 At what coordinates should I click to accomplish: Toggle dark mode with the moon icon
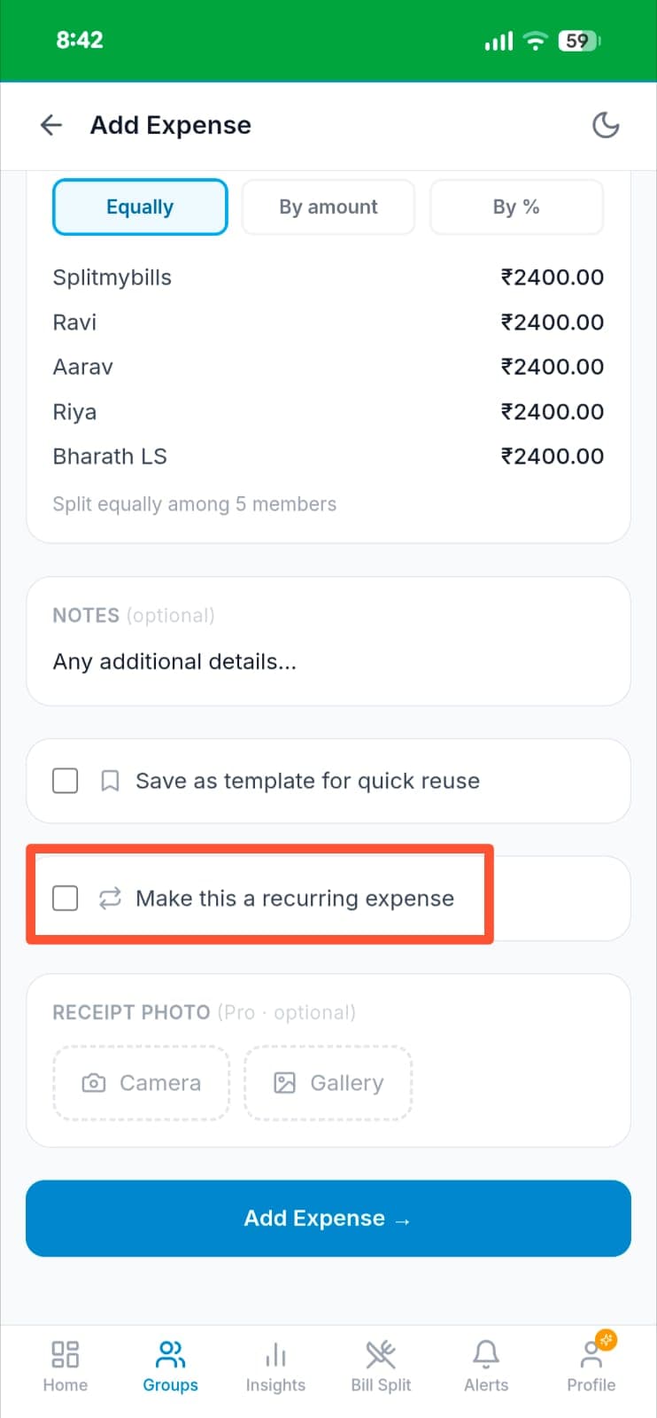(606, 125)
